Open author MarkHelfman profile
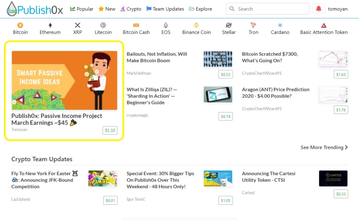Screen dimensions: 359x220 coord(139,73)
